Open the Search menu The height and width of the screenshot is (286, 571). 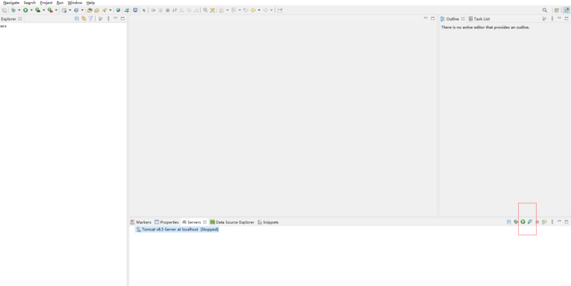tap(30, 3)
